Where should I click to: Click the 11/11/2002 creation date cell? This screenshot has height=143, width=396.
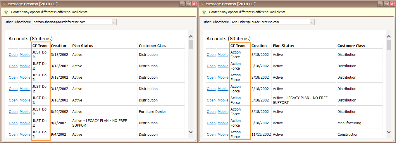tap(261, 134)
